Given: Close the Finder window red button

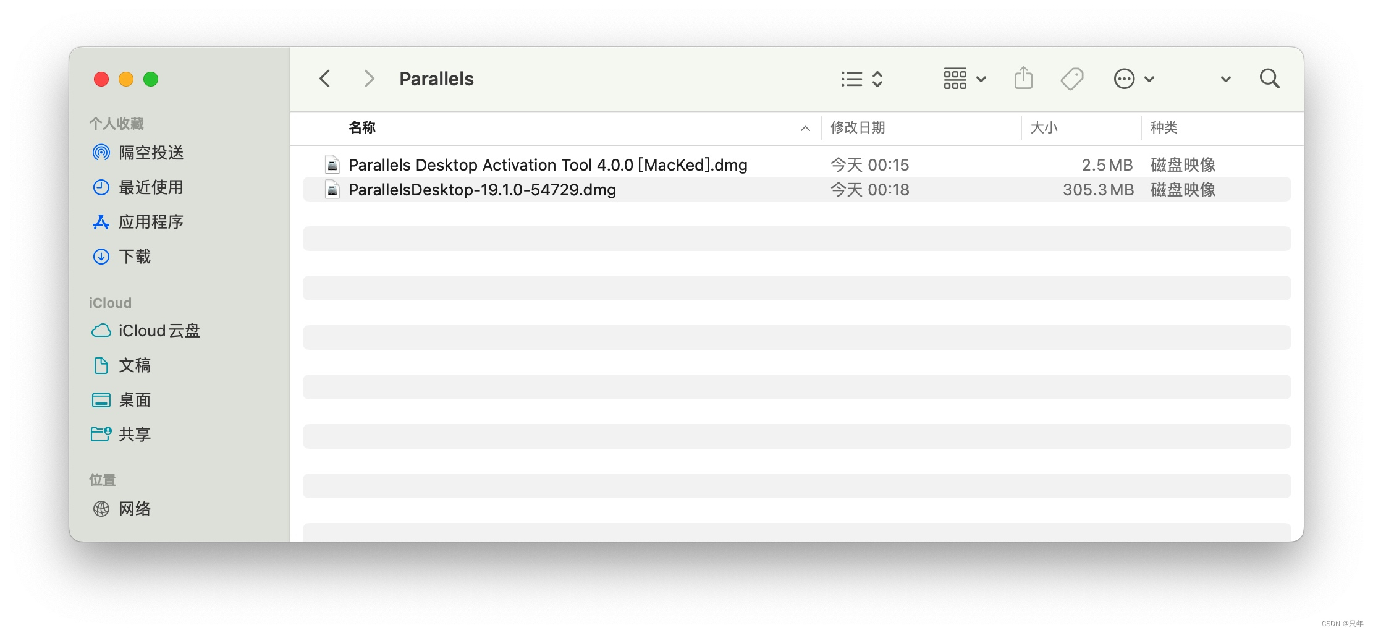Looking at the screenshot, I should 101,79.
